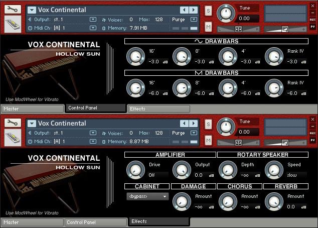Click the Chorus Amount knob
318x228 pixels.
(228, 202)
